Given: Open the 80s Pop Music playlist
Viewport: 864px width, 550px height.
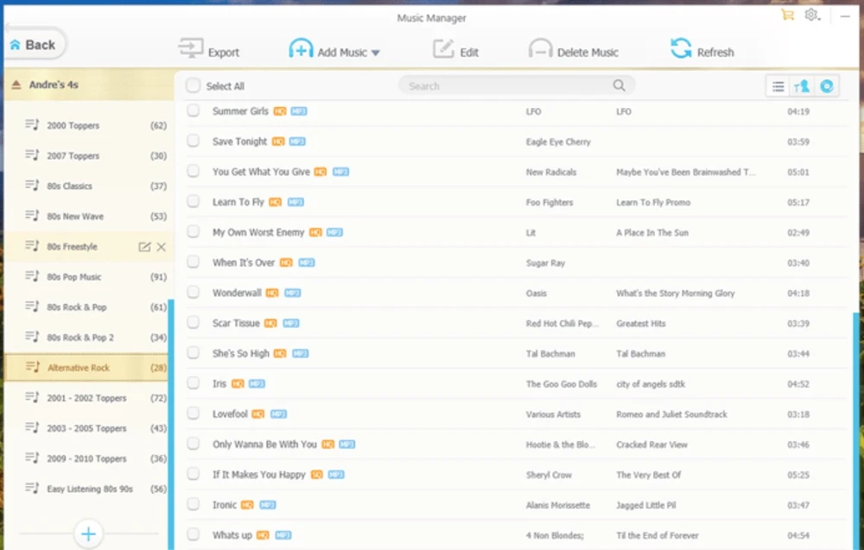Looking at the screenshot, I should coord(74,277).
